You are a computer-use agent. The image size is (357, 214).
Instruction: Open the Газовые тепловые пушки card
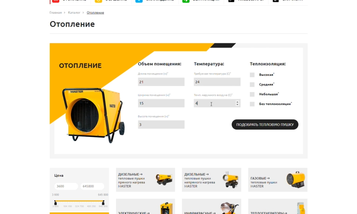pos(278,180)
